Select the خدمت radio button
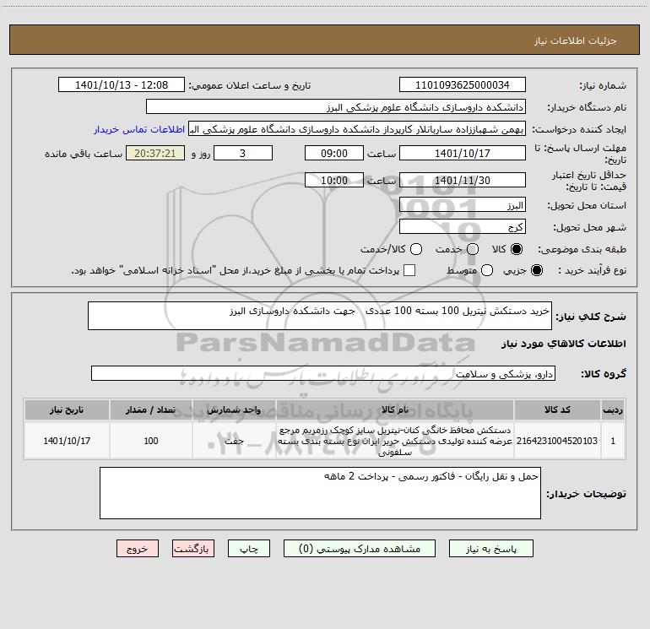 (473, 249)
